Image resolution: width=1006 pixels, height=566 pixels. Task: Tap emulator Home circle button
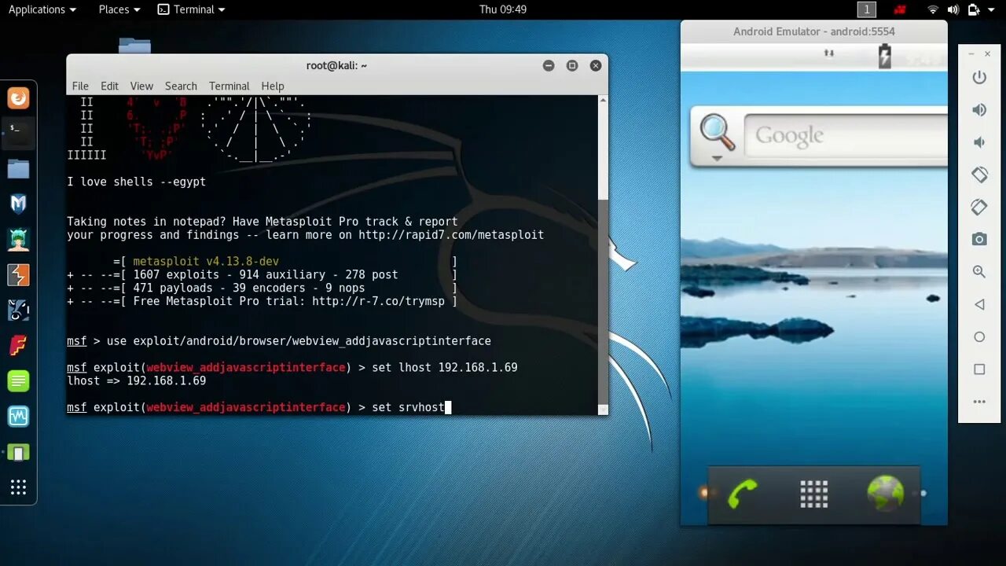pyautogui.click(x=979, y=336)
